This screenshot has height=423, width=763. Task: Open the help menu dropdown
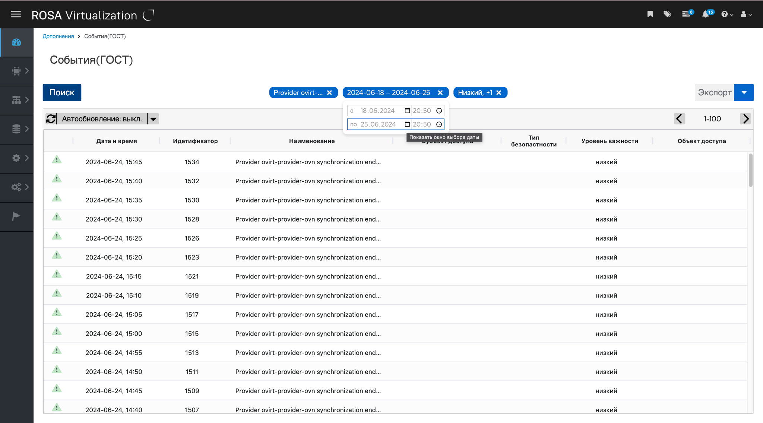tap(727, 15)
